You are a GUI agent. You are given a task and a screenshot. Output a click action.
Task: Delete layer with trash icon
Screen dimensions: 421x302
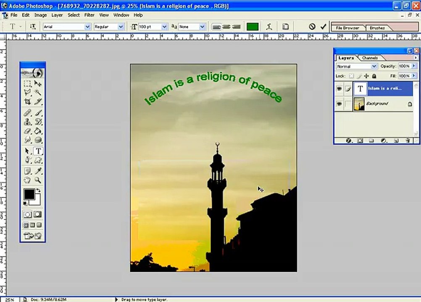[408, 141]
